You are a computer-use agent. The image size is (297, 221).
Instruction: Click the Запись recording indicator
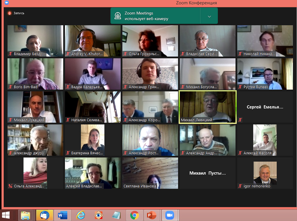(x=16, y=13)
